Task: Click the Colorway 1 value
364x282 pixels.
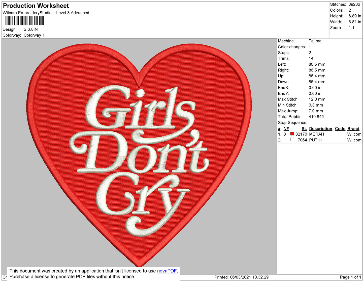Action: click(x=34, y=35)
